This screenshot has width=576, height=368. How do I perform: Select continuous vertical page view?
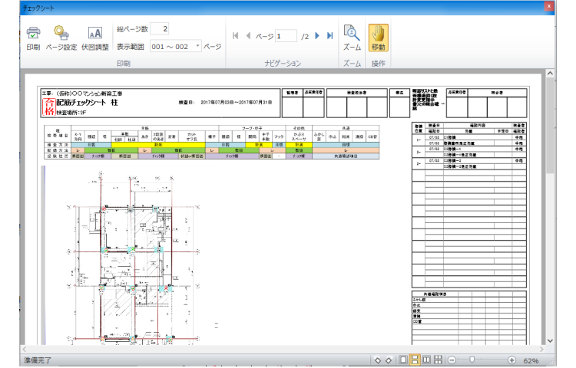(x=415, y=360)
